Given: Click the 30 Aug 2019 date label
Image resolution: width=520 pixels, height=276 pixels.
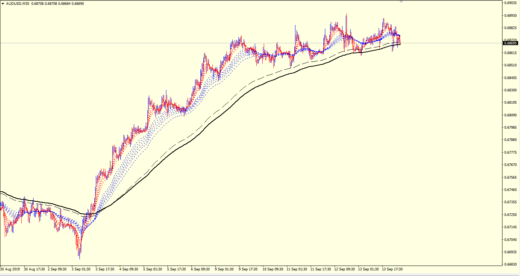Looking at the screenshot, I should (x=10, y=269).
